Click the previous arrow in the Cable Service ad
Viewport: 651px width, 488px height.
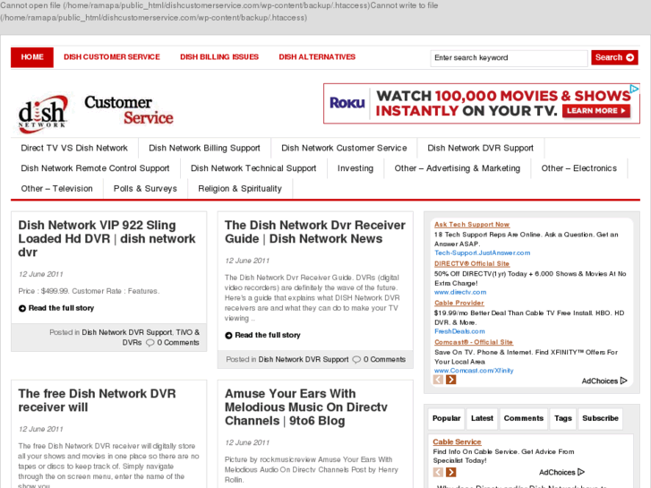[x=438, y=472]
